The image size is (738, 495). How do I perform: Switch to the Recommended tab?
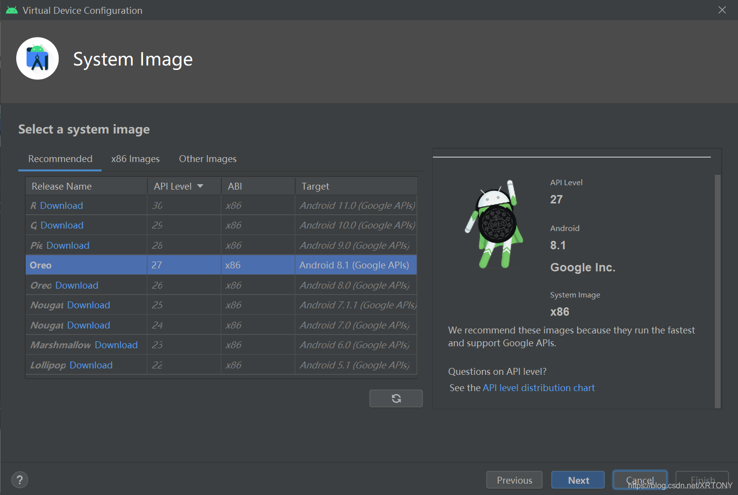click(x=60, y=159)
